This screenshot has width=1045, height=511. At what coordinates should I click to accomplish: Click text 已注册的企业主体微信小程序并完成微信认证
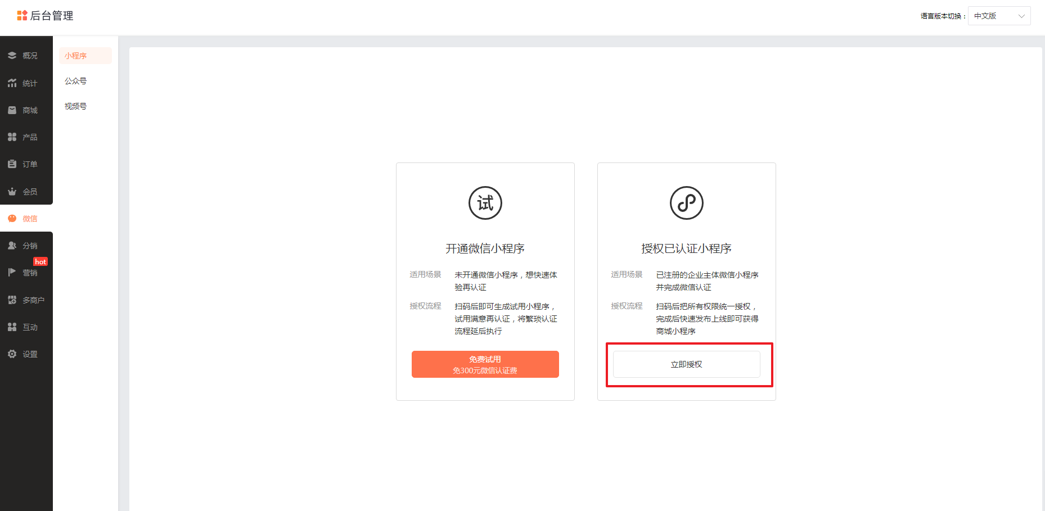tap(708, 281)
